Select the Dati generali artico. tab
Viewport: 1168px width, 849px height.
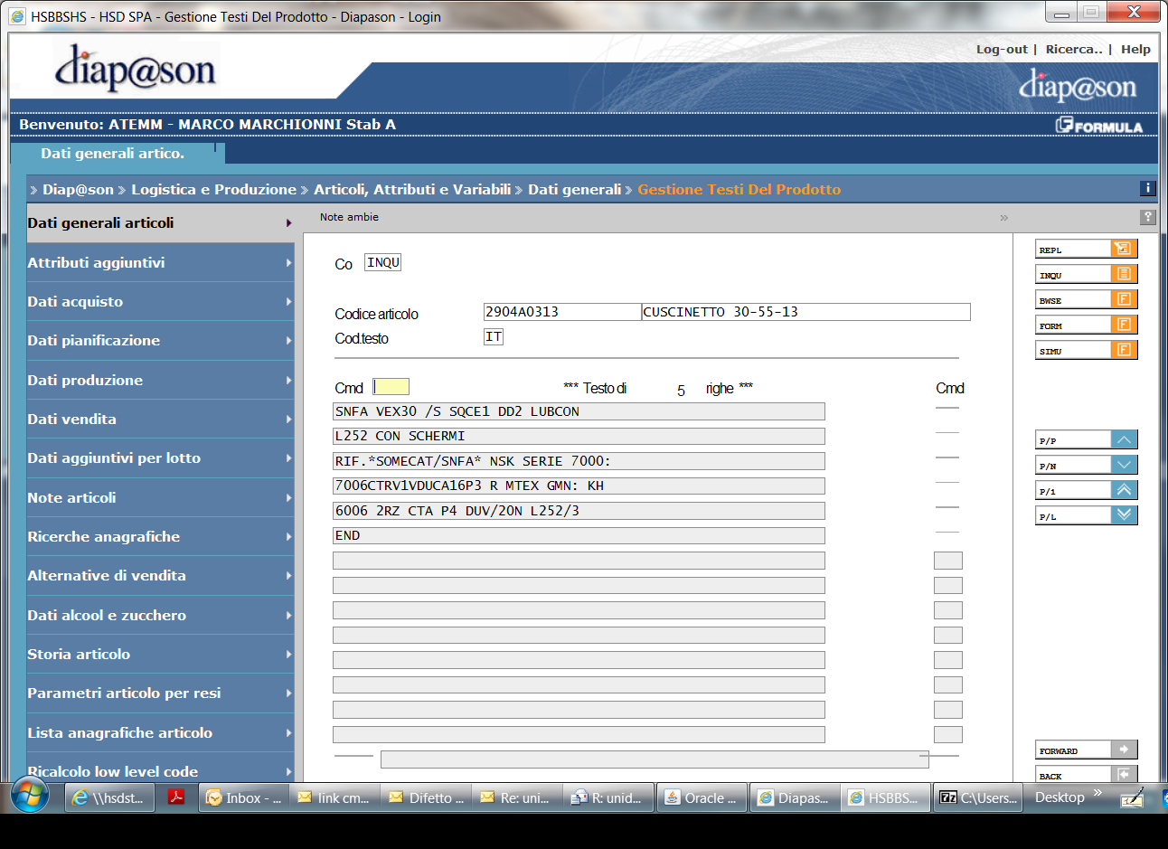pos(118,153)
